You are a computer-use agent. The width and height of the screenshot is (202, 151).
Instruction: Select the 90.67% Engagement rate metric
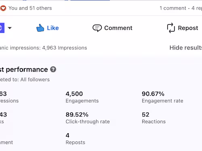coord(162,97)
